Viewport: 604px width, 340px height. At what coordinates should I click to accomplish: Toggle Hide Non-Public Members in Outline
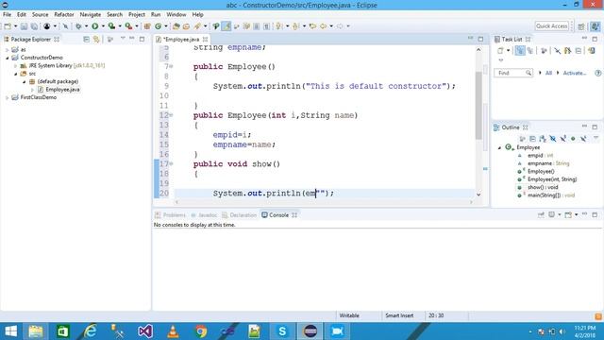tap(573, 139)
